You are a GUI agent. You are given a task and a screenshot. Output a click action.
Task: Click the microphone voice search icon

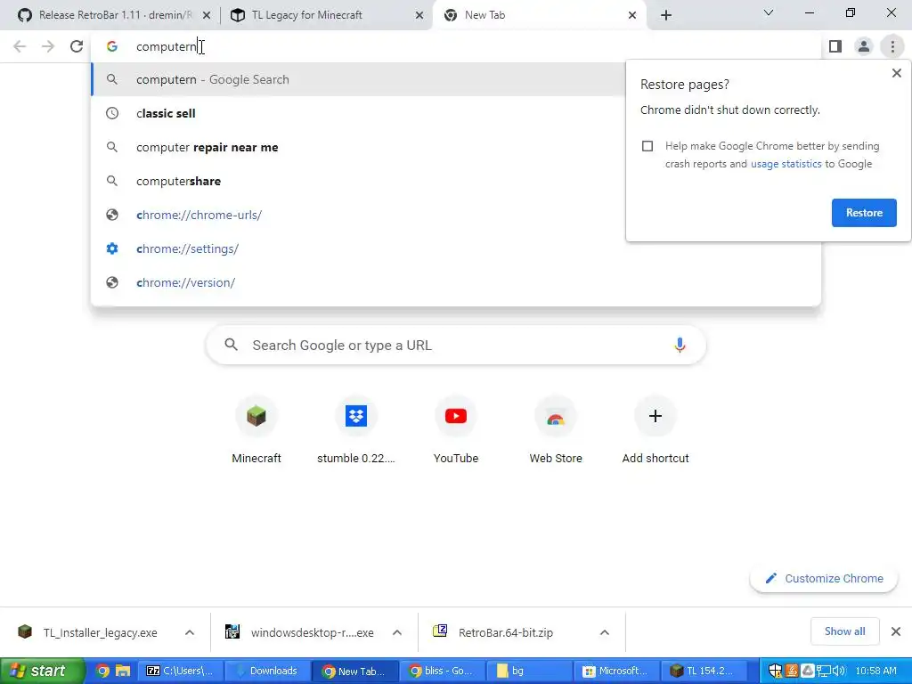680,345
